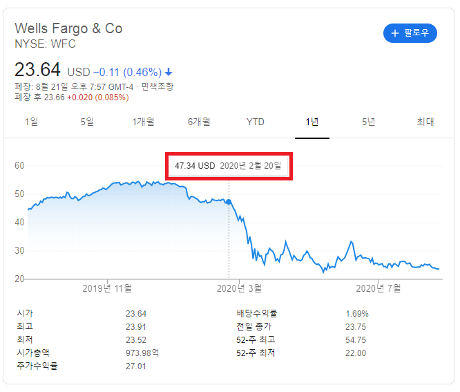This screenshot has height=392, width=460.
Task: Click the down arrow beside price change
Action: coord(169,72)
